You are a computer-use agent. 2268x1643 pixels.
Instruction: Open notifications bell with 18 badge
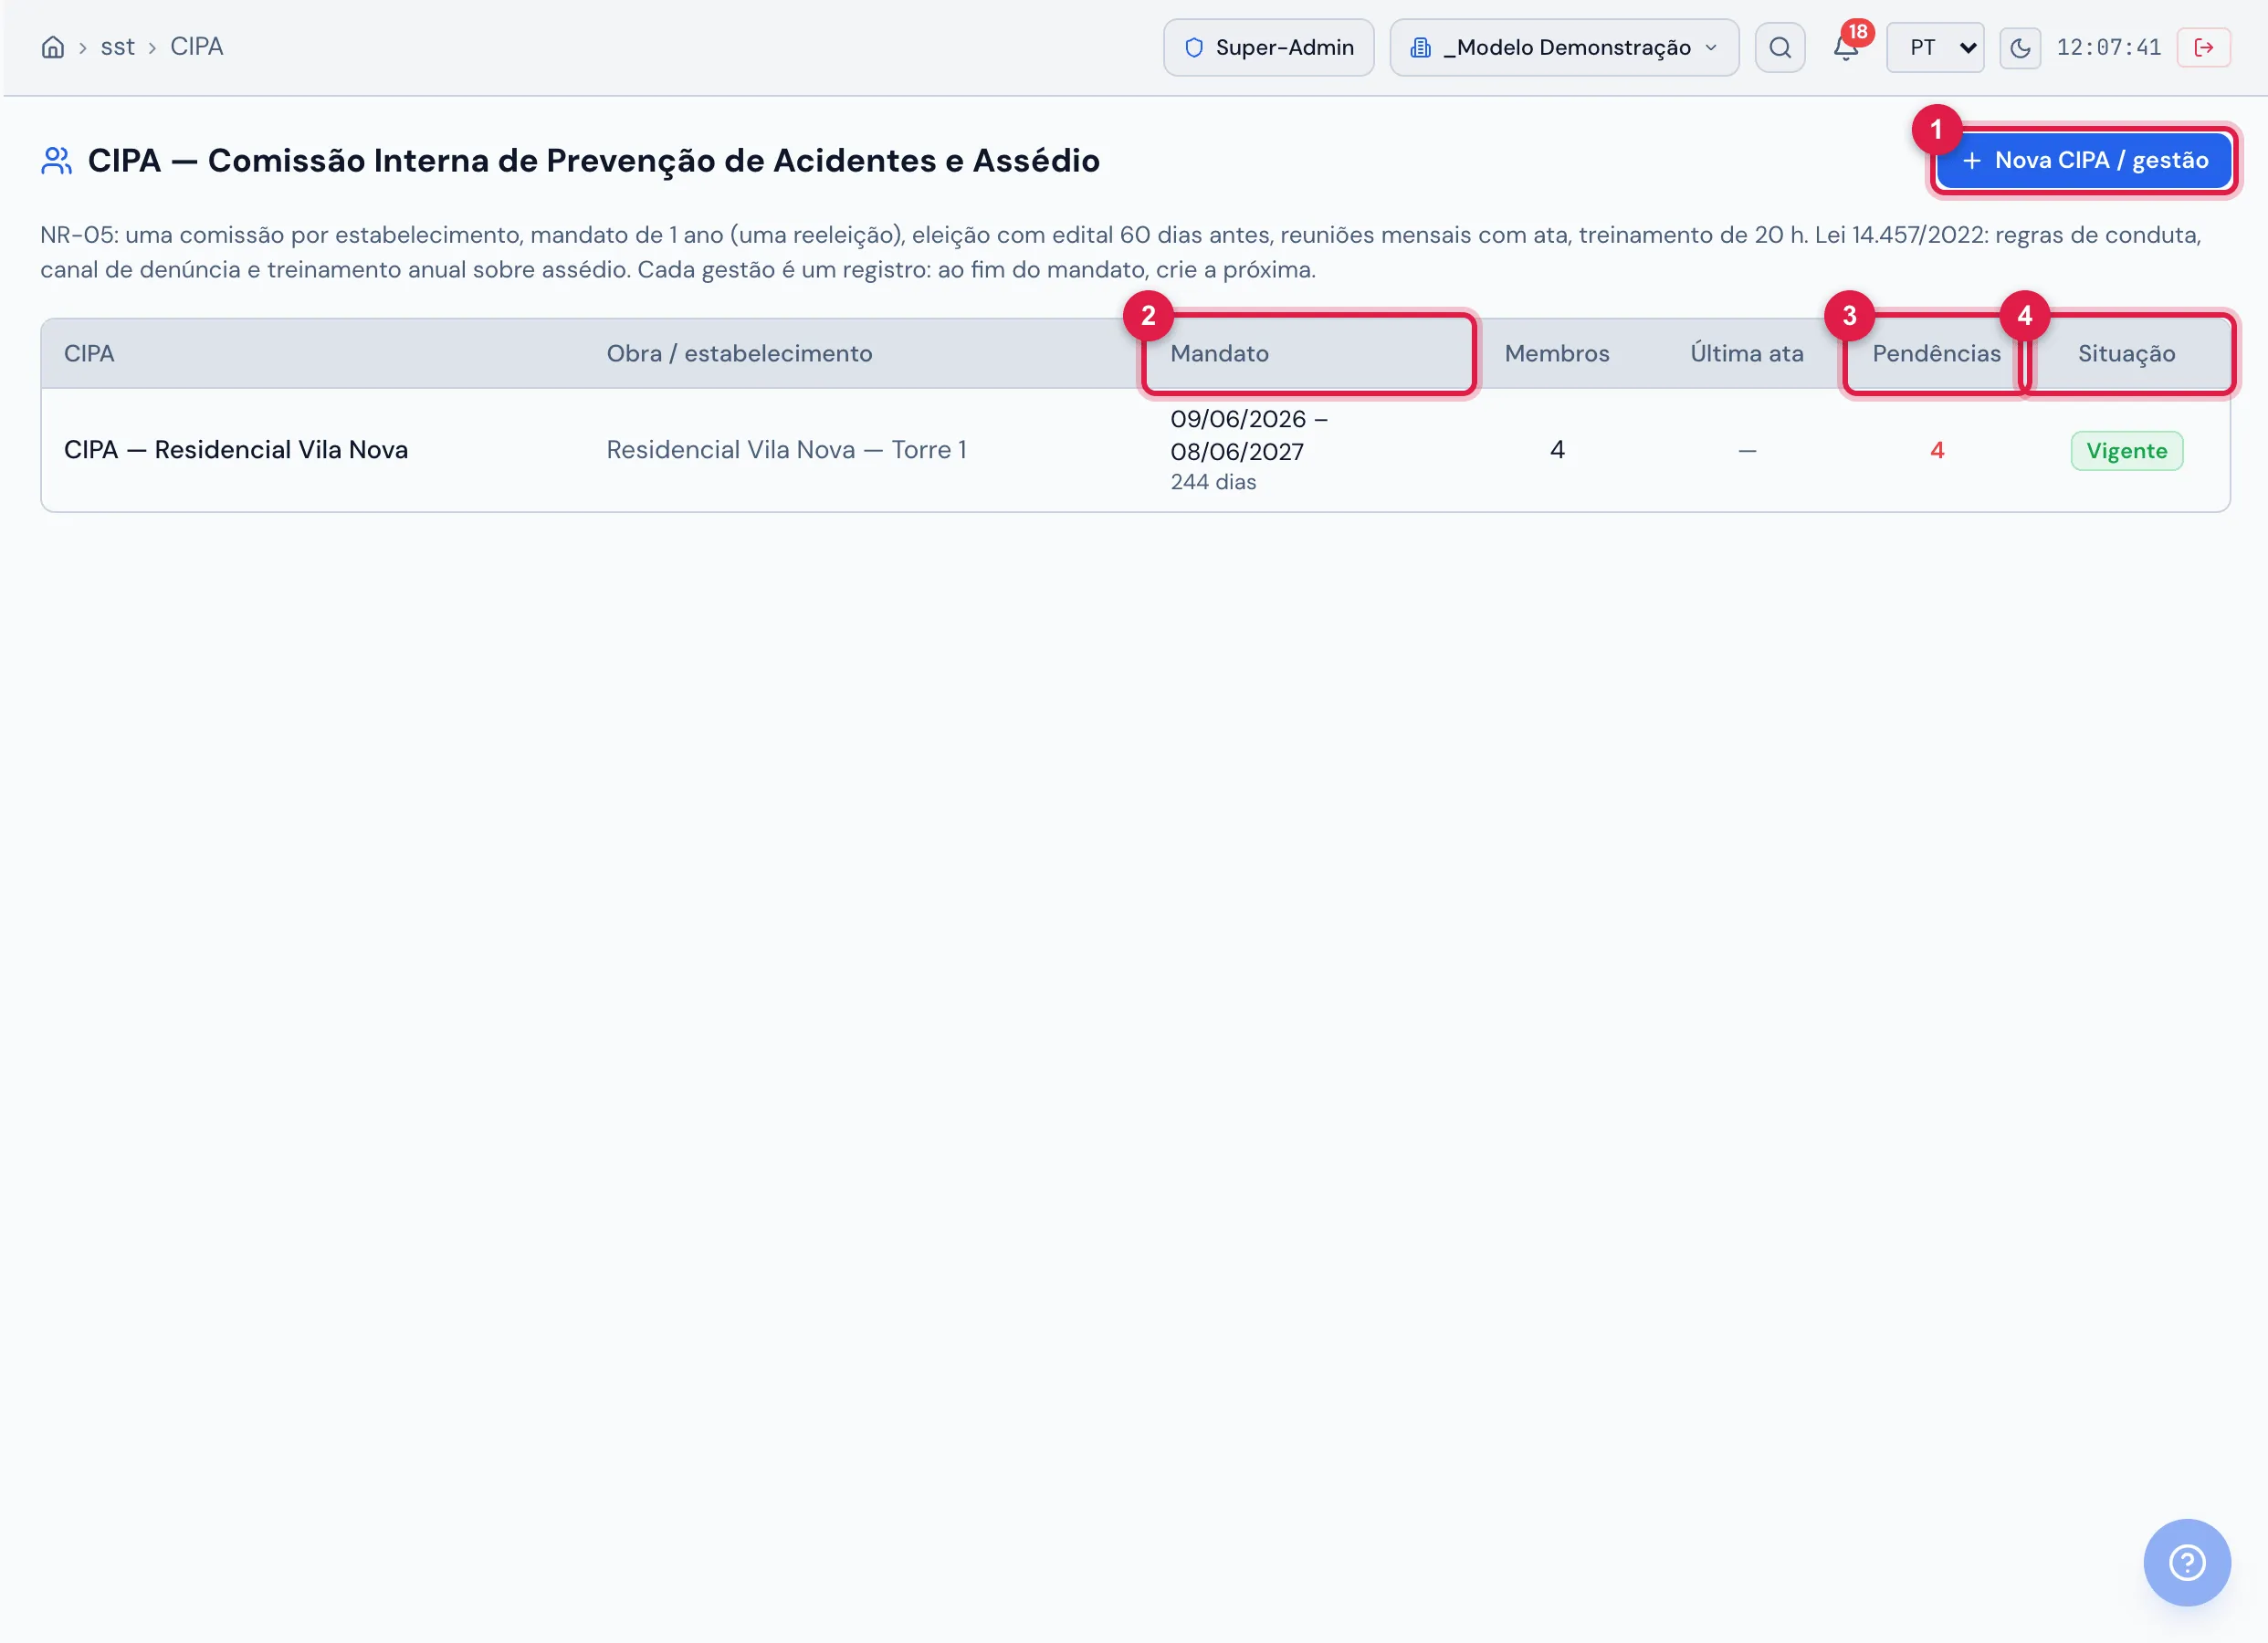[1846, 47]
